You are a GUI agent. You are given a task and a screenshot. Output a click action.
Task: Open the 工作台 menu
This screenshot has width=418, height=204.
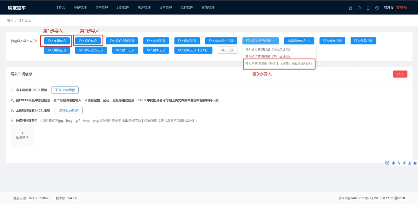[x=61, y=8]
